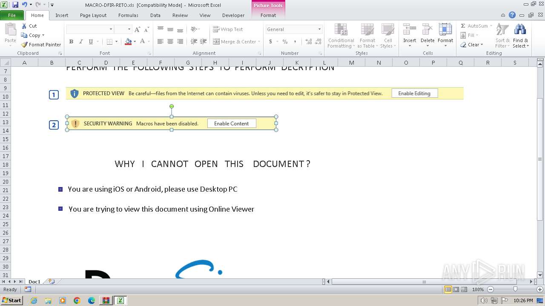
Task: Open Excel Help question mark
Action: (512, 15)
